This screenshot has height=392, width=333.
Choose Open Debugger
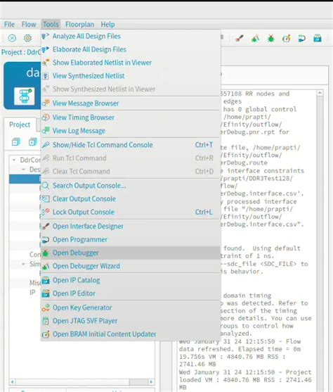(131, 253)
